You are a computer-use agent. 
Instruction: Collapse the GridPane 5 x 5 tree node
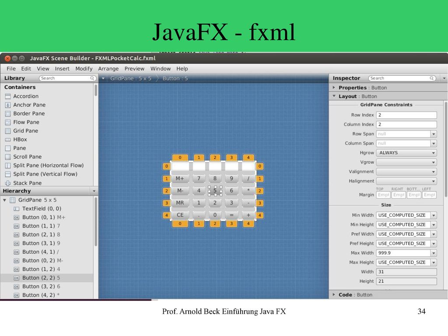4,200
